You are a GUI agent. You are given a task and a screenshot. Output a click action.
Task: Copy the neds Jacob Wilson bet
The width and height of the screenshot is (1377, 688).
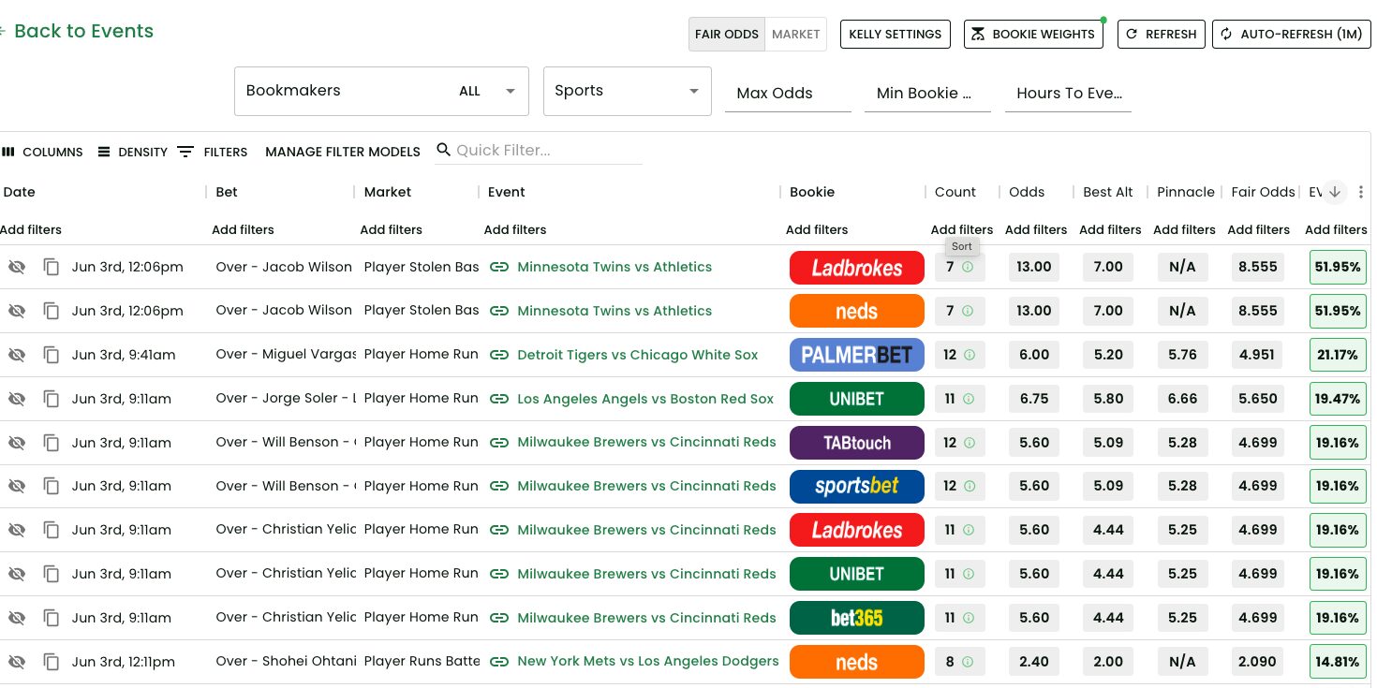52,311
